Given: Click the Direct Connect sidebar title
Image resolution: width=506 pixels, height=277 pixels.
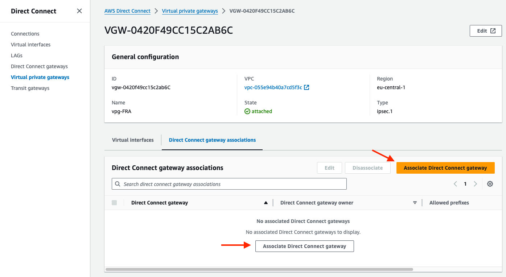Looking at the screenshot, I should click(33, 11).
